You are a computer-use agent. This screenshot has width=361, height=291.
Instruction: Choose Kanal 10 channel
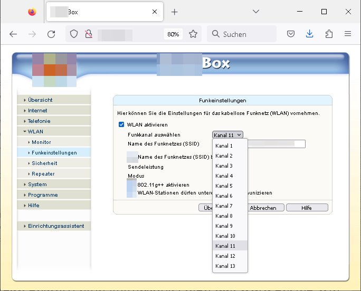[x=230, y=236]
